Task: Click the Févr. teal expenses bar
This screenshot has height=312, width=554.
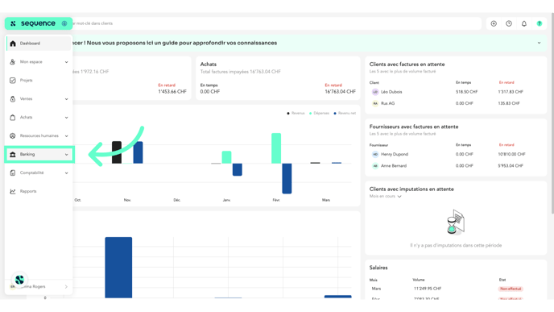Action: [276, 148]
